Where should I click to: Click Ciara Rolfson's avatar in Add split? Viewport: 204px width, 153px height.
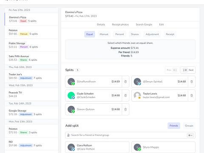[71, 147]
